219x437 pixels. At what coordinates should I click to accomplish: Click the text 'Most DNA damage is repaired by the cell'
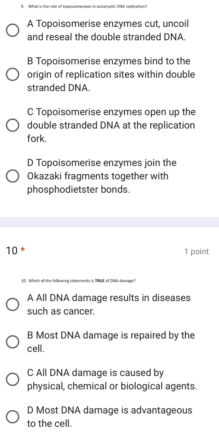pos(111,335)
